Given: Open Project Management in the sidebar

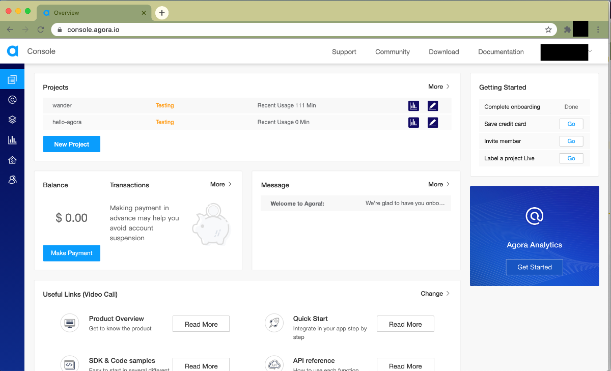Looking at the screenshot, I should [12, 79].
